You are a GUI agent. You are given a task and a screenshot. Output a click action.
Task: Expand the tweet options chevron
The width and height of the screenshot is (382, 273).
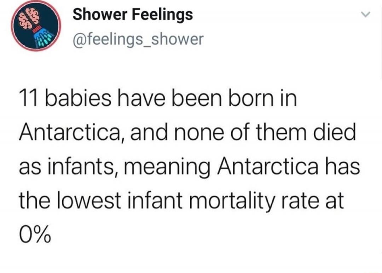pyautogui.click(x=365, y=14)
